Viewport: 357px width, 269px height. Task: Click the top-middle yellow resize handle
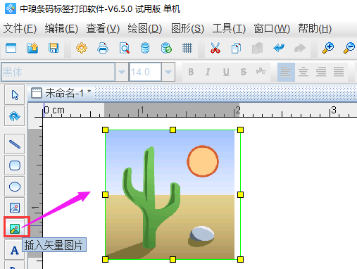point(173,130)
